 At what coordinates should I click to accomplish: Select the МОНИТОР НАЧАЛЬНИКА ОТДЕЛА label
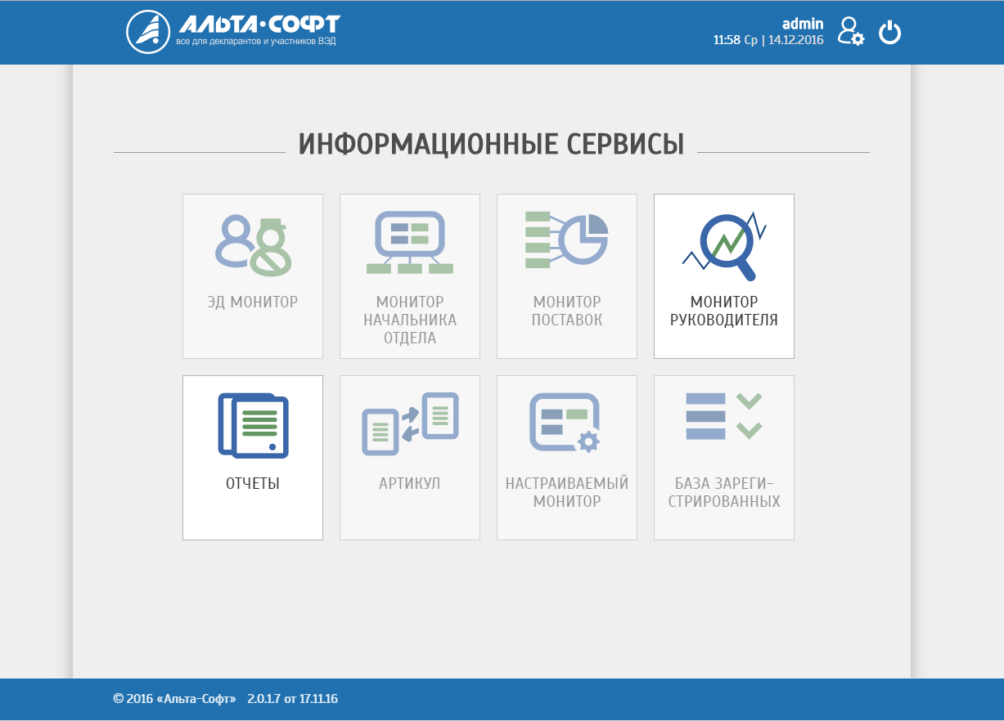coord(410,320)
